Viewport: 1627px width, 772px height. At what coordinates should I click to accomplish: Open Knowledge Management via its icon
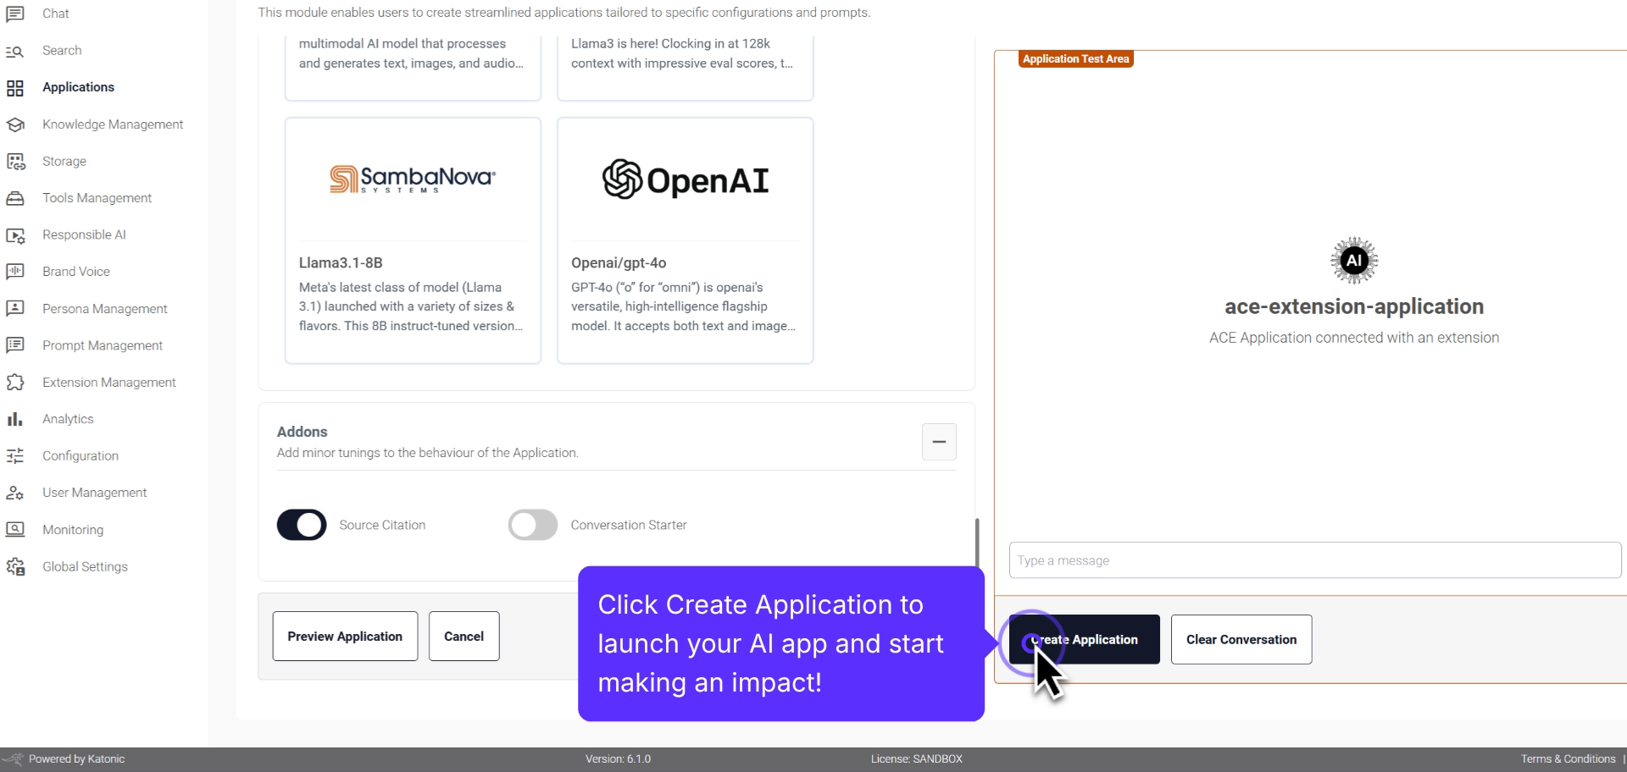coord(16,124)
